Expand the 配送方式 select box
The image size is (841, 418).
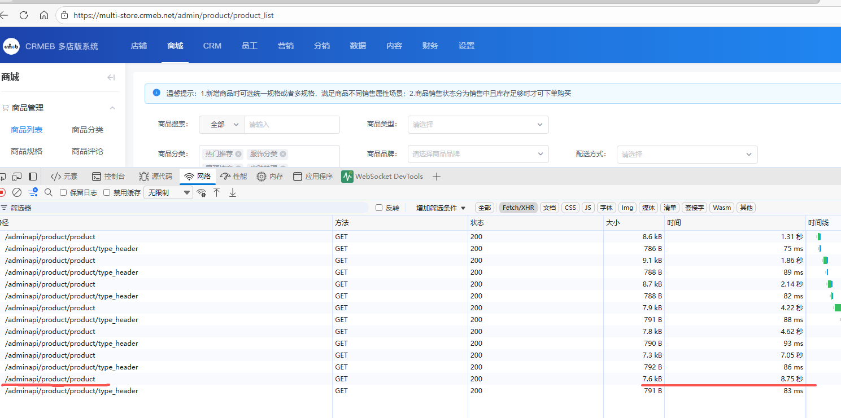click(687, 154)
